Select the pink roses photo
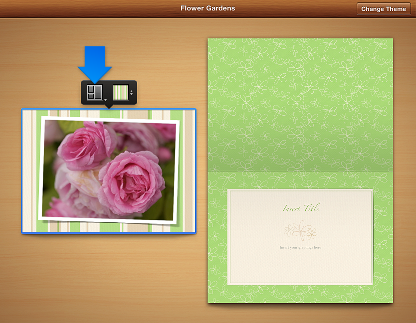This screenshot has width=416, height=323. coord(109,169)
